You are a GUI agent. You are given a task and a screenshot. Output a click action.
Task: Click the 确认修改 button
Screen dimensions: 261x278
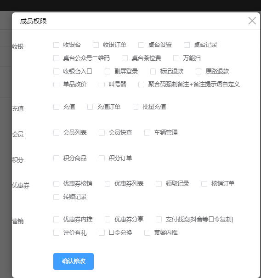(x=74, y=261)
